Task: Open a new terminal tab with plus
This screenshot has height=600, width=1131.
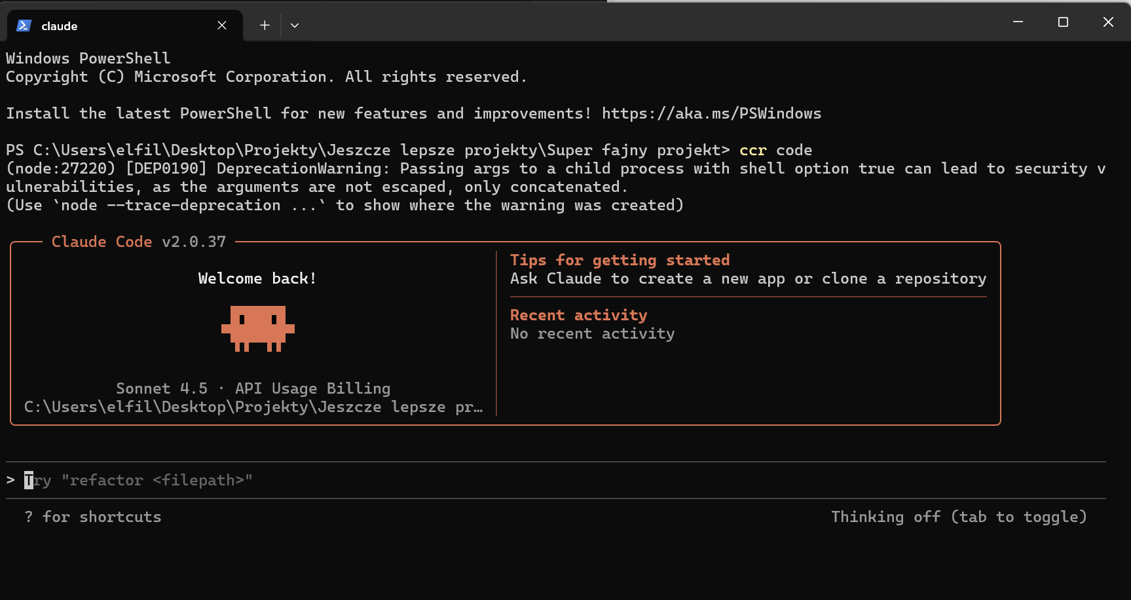Action: (265, 25)
